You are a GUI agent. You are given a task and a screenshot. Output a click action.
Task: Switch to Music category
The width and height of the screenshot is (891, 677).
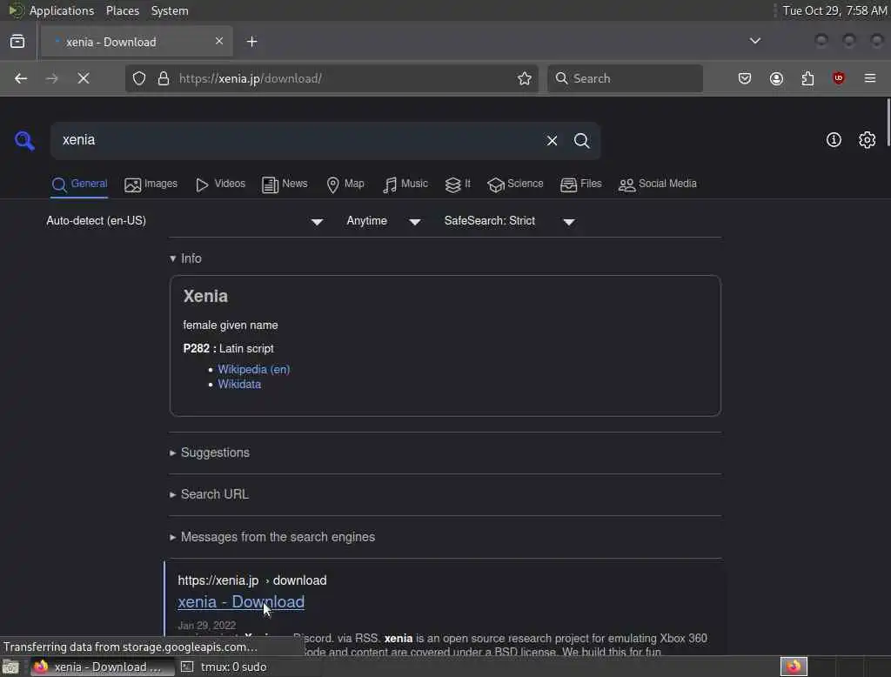point(405,184)
